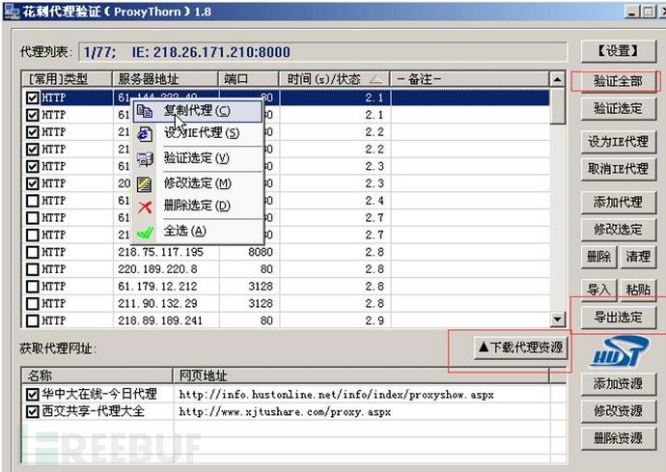
Task: Click the proxy list scrollbar down arrow
Action: point(557,319)
